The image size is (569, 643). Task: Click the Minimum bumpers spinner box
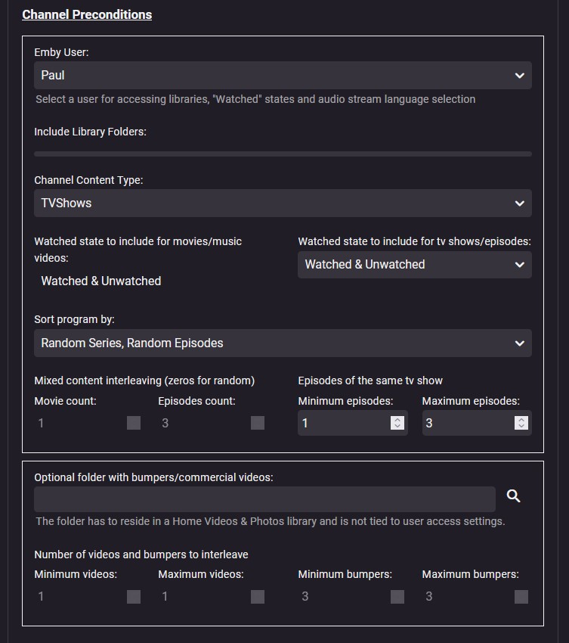397,597
